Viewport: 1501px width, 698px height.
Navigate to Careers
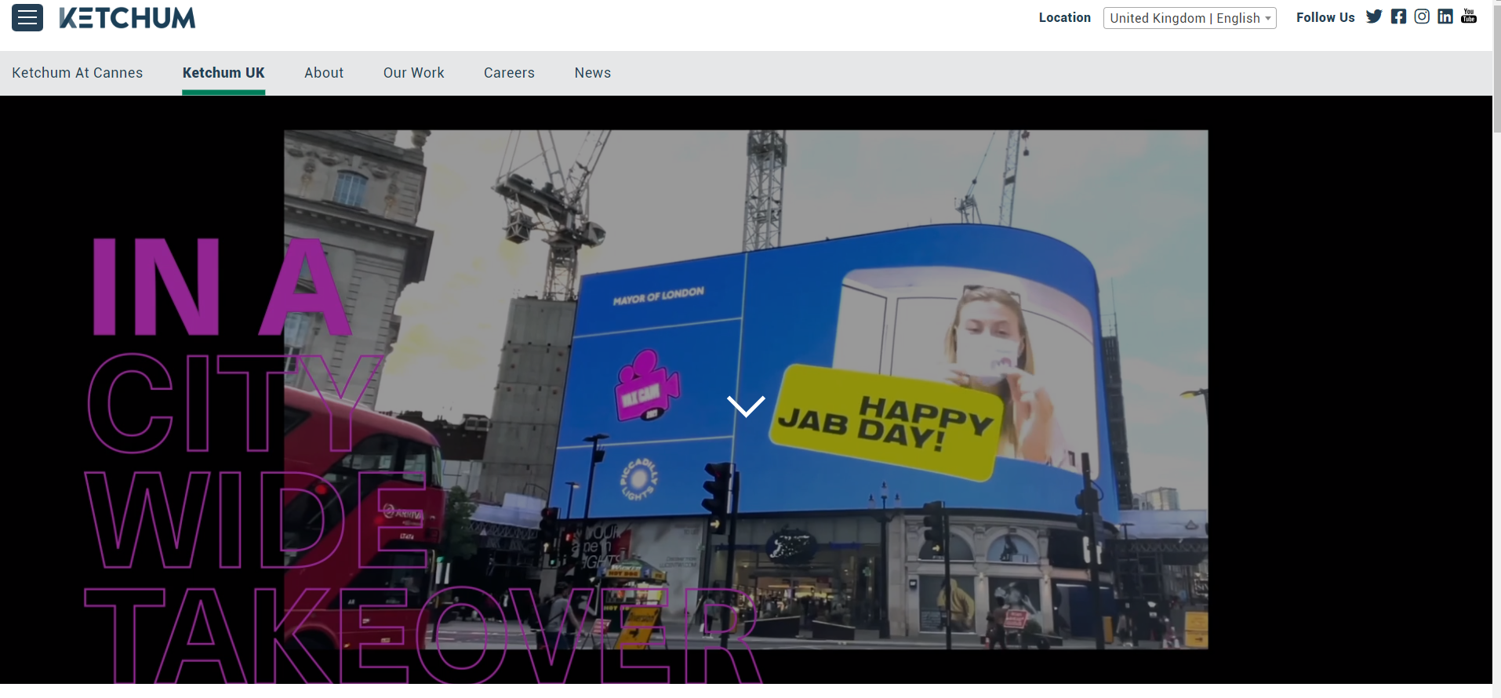[x=509, y=73]
